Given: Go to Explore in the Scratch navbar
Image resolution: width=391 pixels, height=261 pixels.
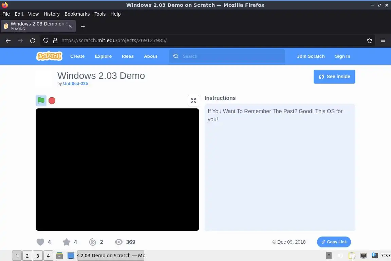Looking at the screenshot, I should click(103, 56).
